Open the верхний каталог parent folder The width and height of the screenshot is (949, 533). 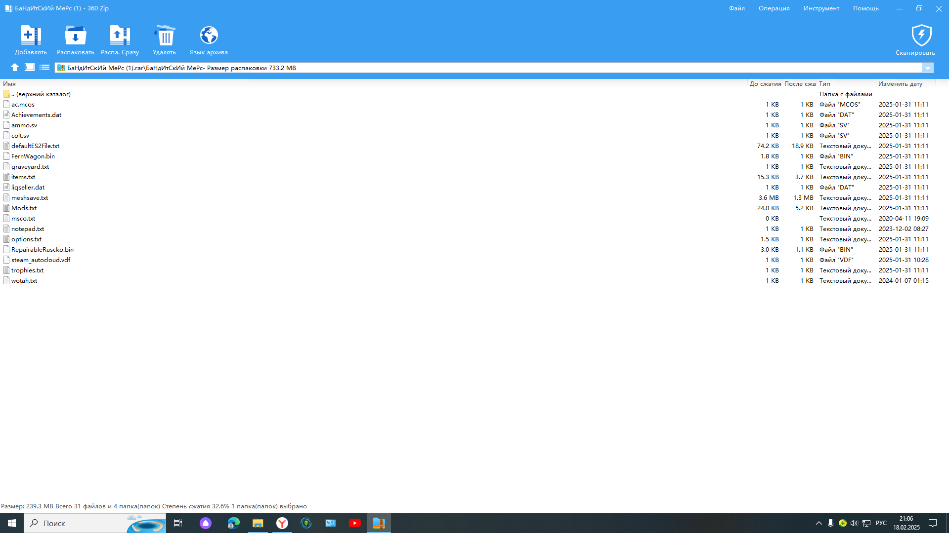pyautogui.click(x=43, y=94)
